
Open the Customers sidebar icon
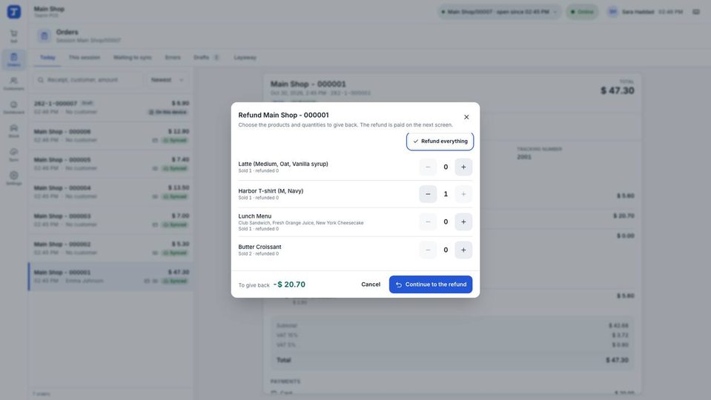tap(13, 84)
